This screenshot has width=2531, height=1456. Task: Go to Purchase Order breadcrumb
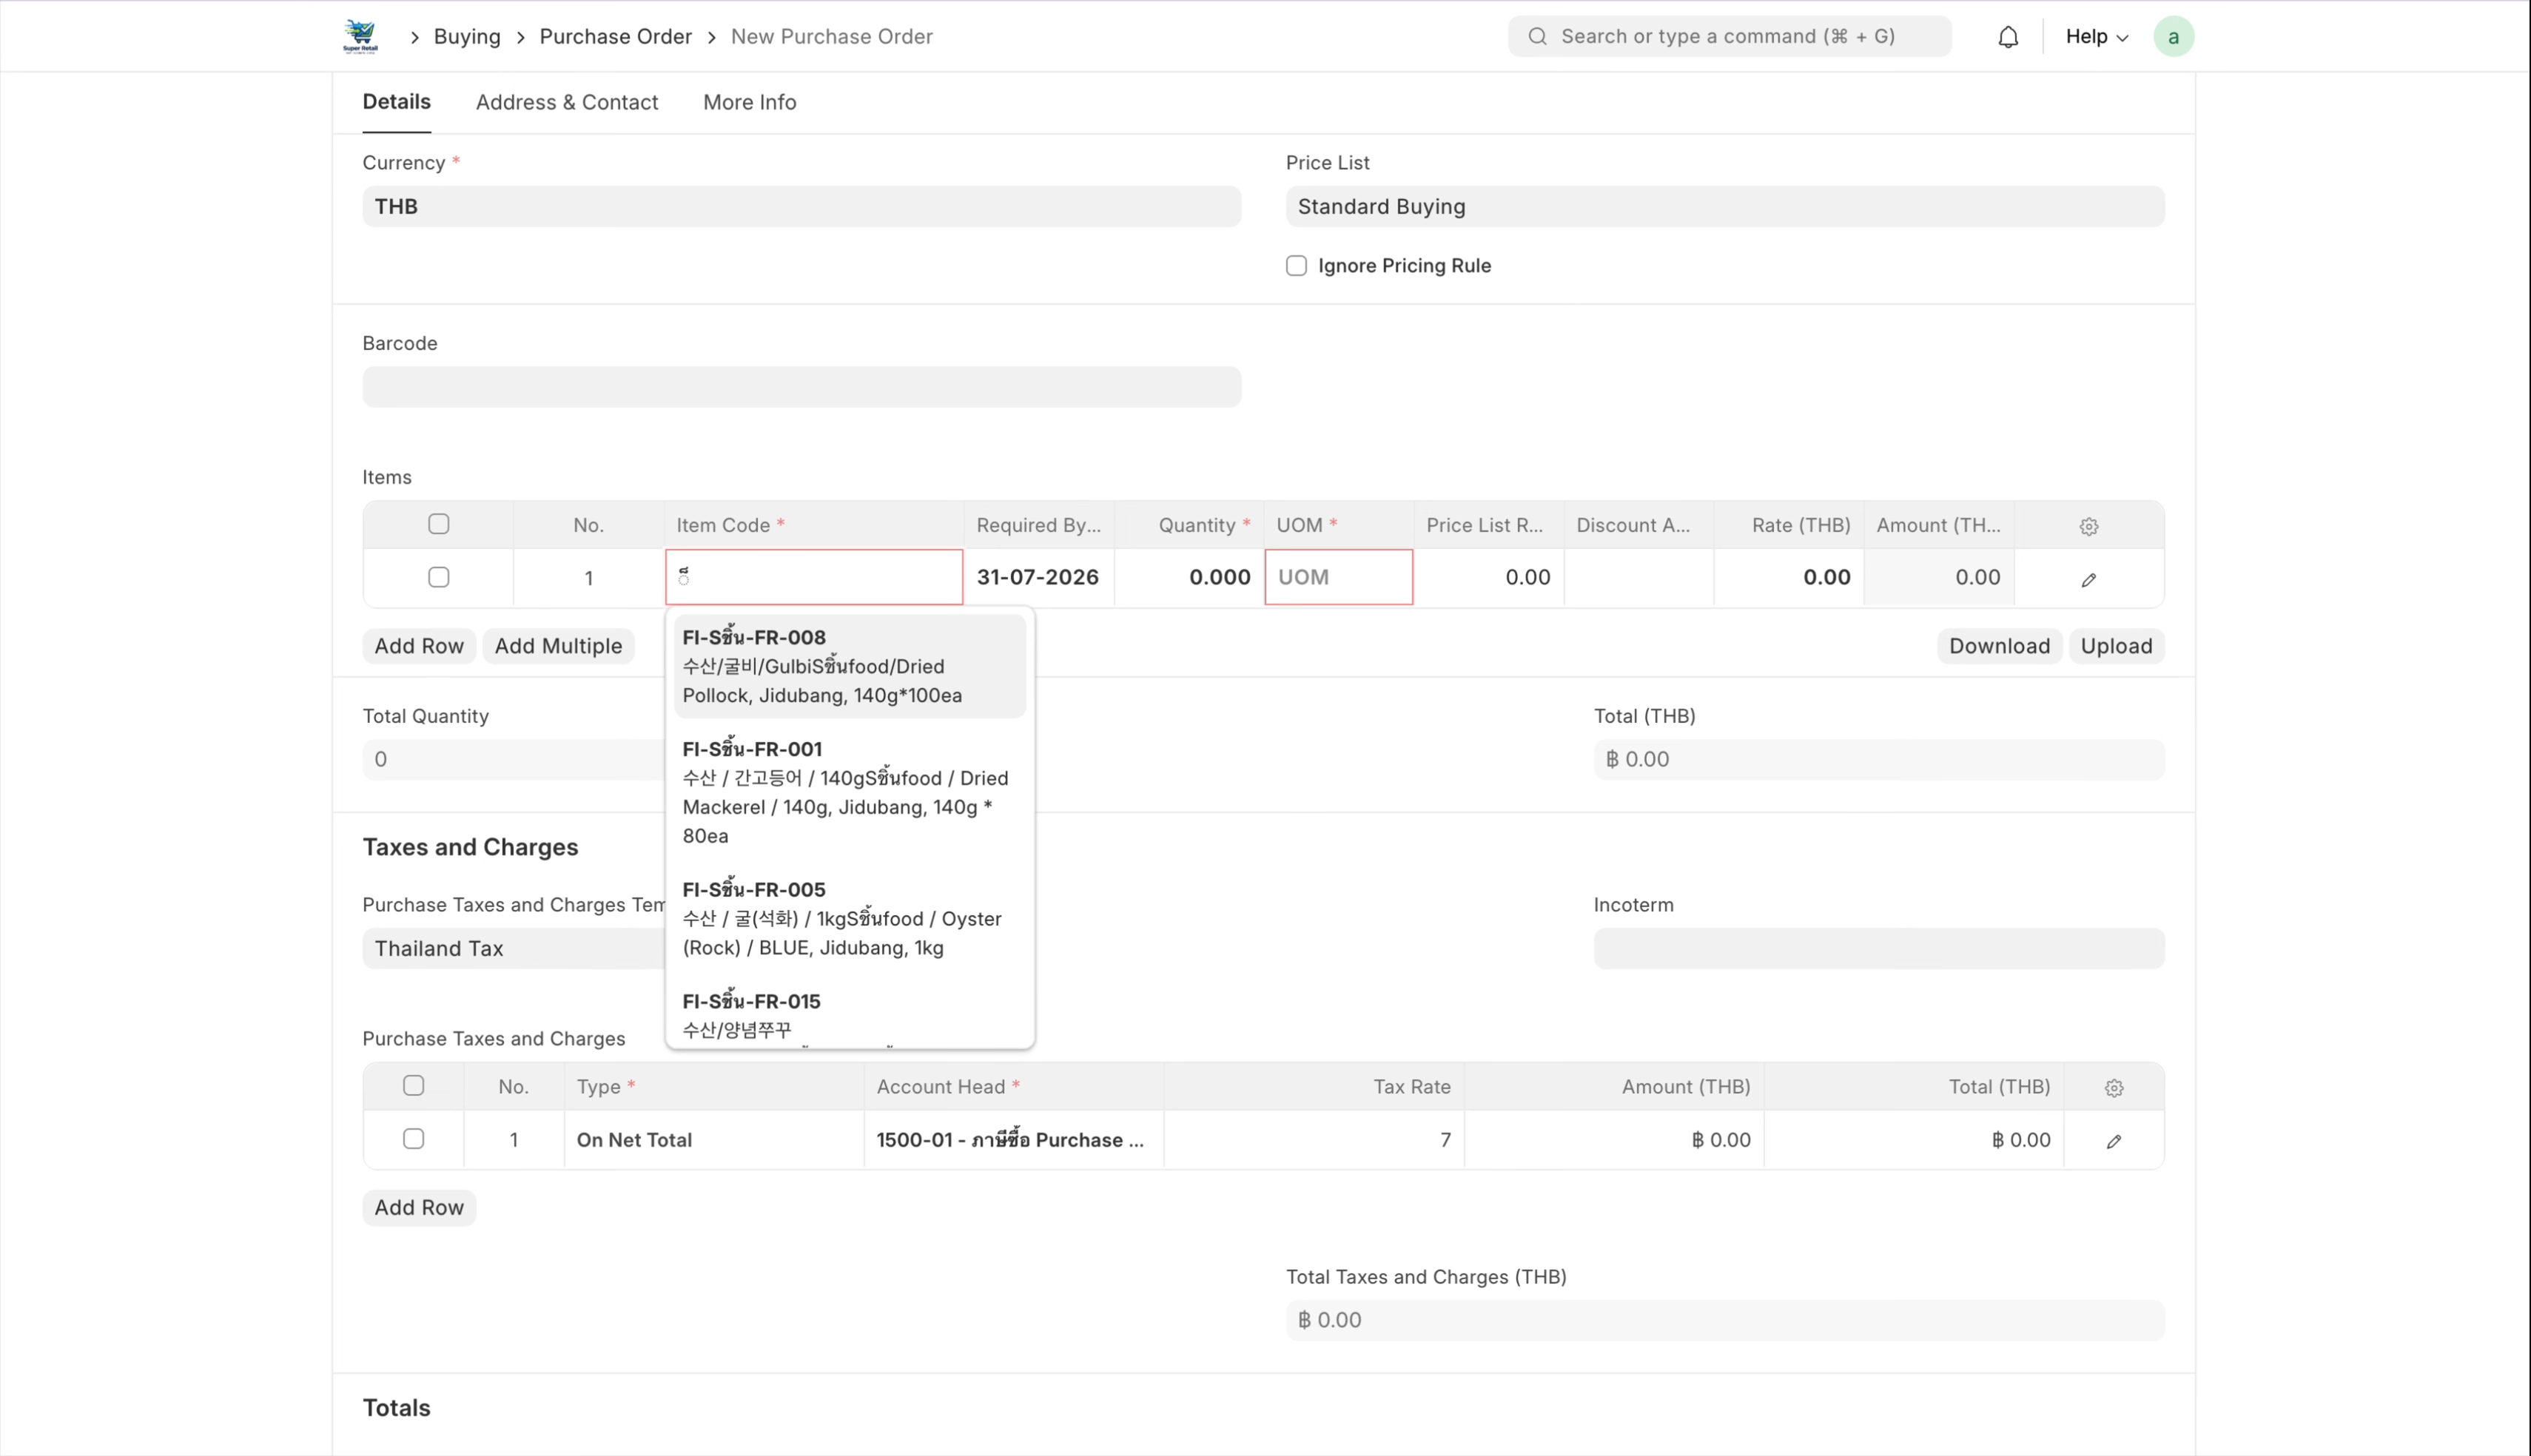615,37
